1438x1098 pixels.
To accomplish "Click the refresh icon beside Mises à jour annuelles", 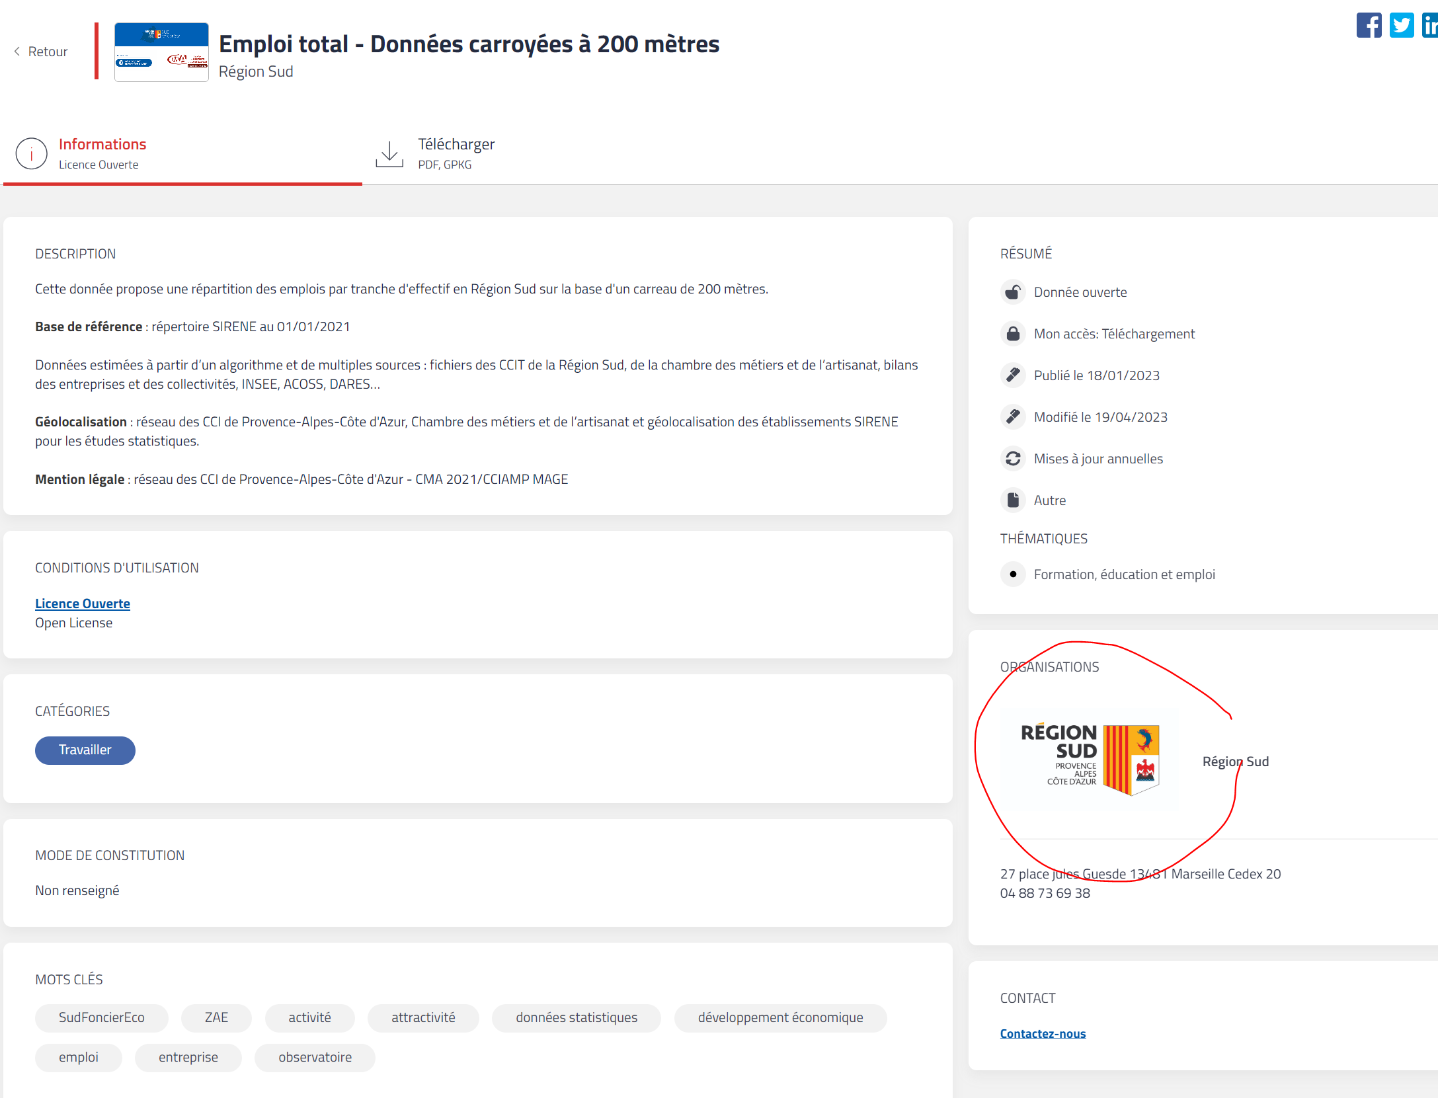I will pos(1013,459).
